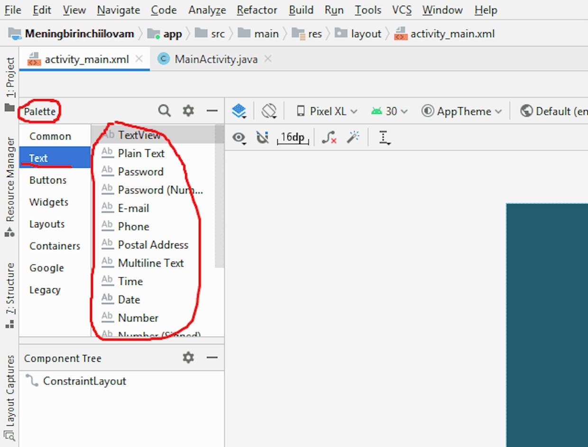The width and height of the screenshot is (588, 447).
Task: Select Layouts palette category
Action: 55,224
